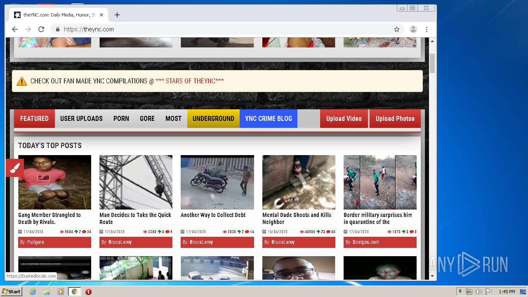The height and width of the screenshot is (297, 528).
Task: Click comment bubble showing 24
Action: [x=84, y=232]
